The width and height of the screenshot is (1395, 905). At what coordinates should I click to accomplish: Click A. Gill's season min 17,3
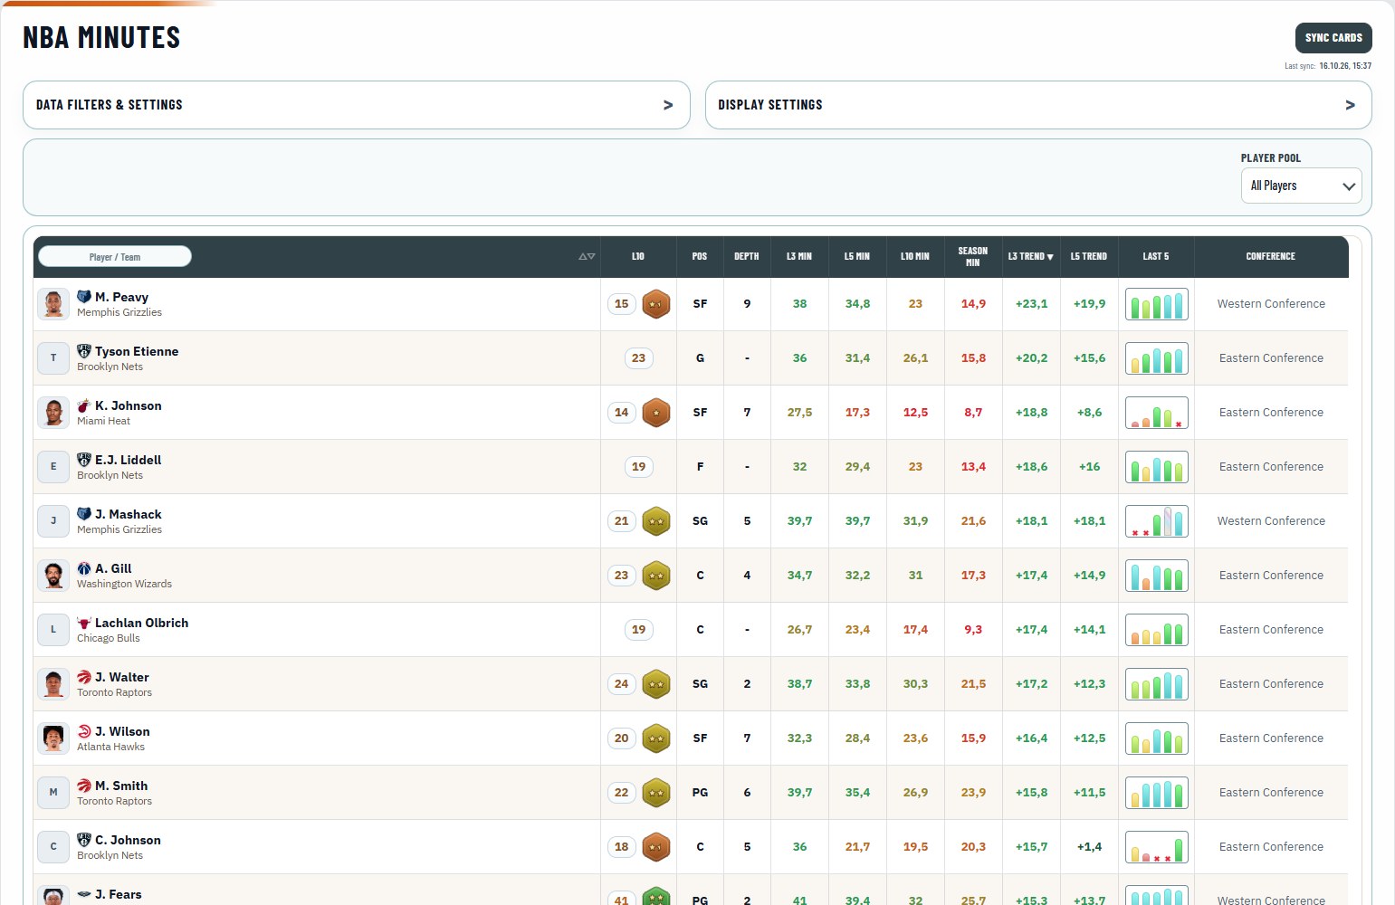pyautogui.click(x=973, y=576)
